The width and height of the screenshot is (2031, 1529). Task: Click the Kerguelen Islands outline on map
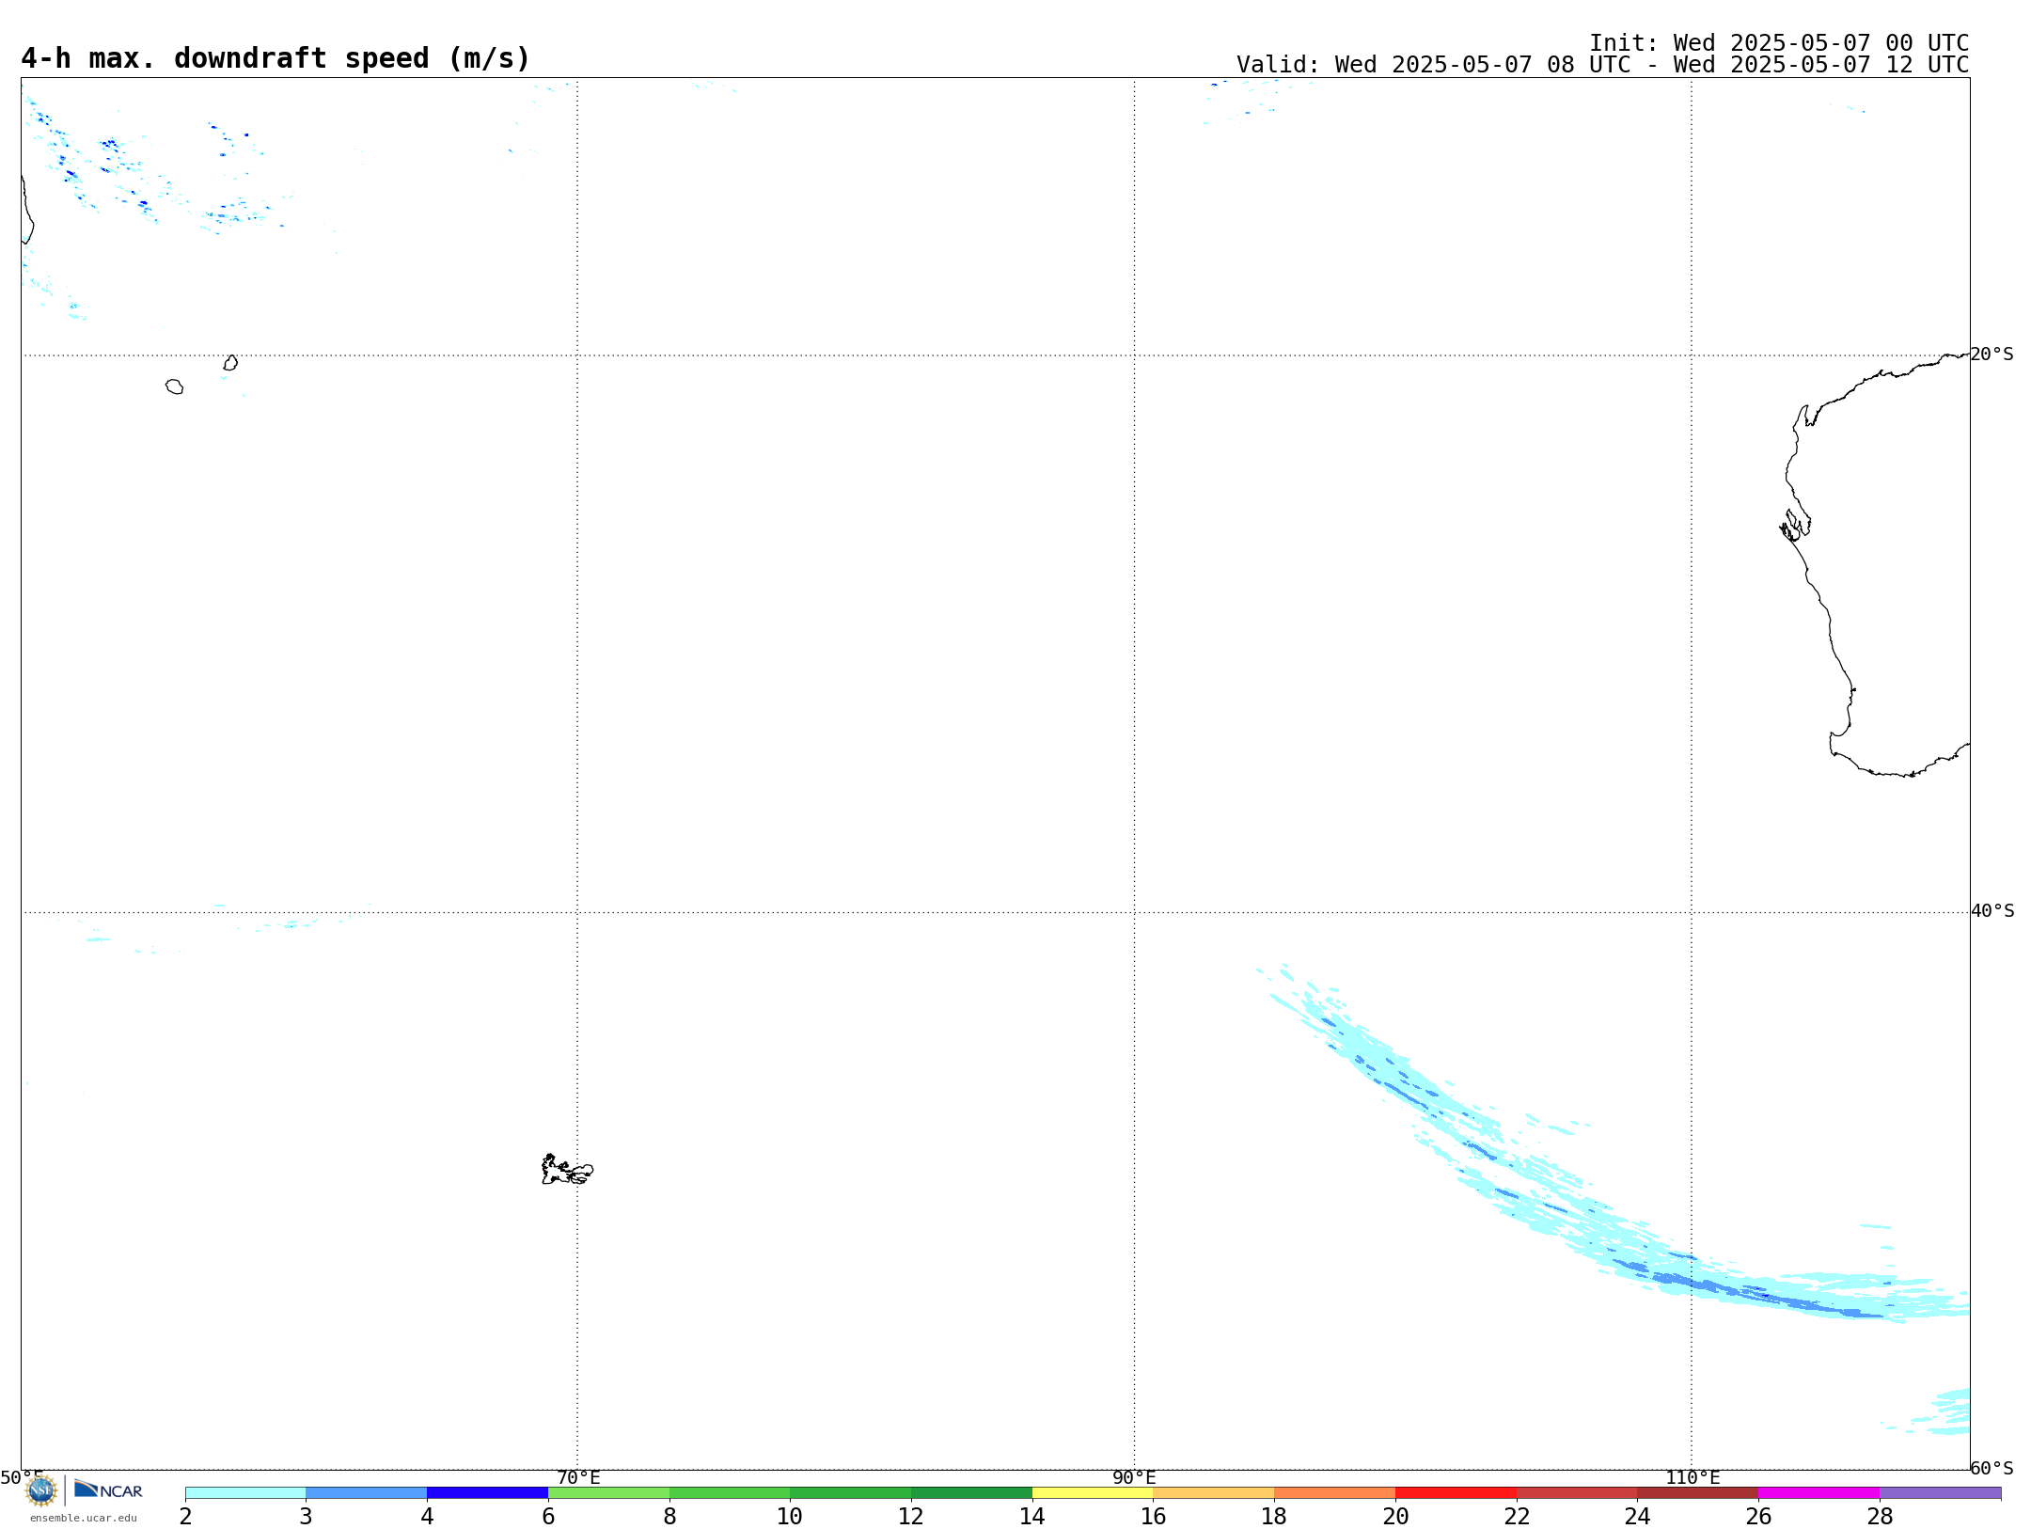click(x=567, y=1170)
